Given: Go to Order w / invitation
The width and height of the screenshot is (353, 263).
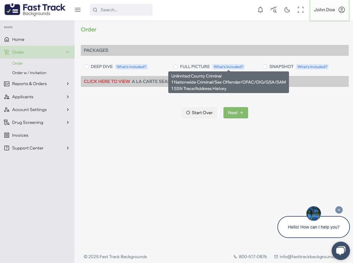Looking at the screenshot, I should [29, 73].
